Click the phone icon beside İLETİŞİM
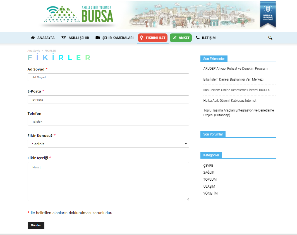This screenshot has height=235, width=297. (198, 38)
